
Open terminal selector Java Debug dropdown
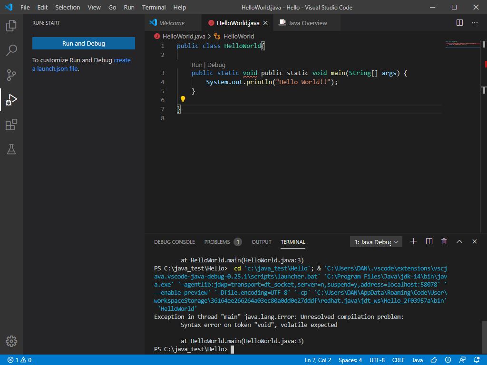(x=376, y=242)
